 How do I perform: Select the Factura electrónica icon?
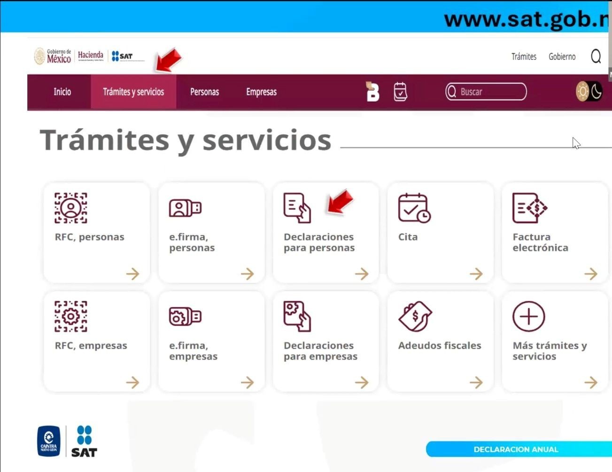tap(529, 208)
